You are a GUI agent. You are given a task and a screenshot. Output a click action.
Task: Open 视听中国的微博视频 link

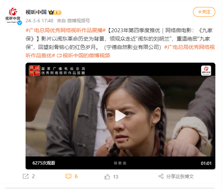tap(84, 55)
